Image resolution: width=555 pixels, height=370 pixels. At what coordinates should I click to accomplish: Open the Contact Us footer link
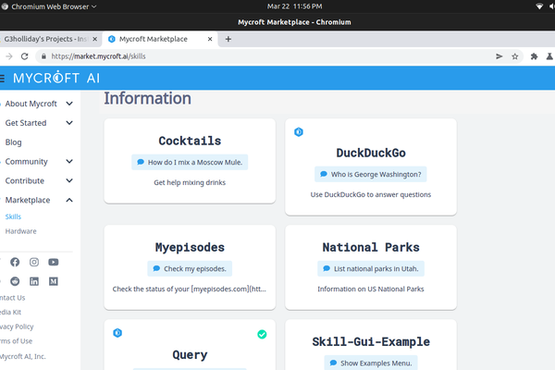[x=12, y=298]
